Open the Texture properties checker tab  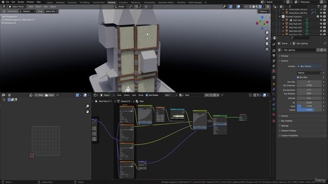point(274,121)
